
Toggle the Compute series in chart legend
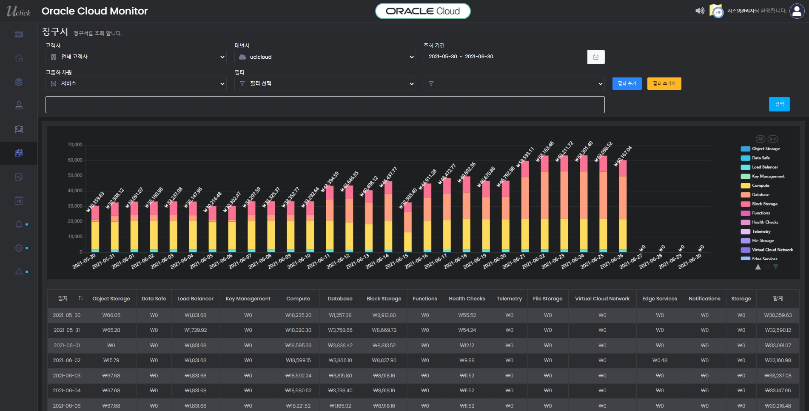pyautogui.click(x=760, y=186)
